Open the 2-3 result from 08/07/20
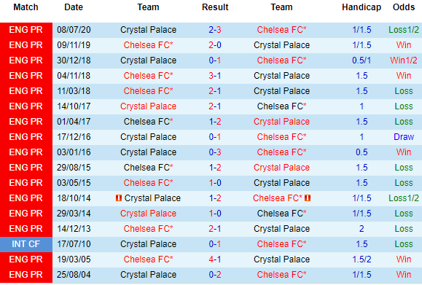The width and height of the screenshot is (422, 285). pyautogui.click(x=215, y=30)
